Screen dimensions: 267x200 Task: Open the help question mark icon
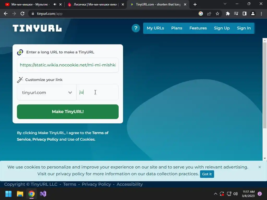pos(136,28)
